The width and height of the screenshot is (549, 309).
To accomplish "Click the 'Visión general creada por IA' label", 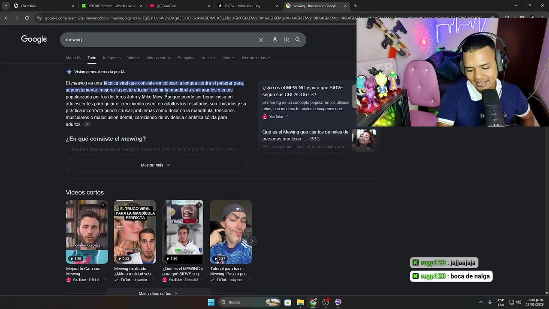I will point(99,72).
